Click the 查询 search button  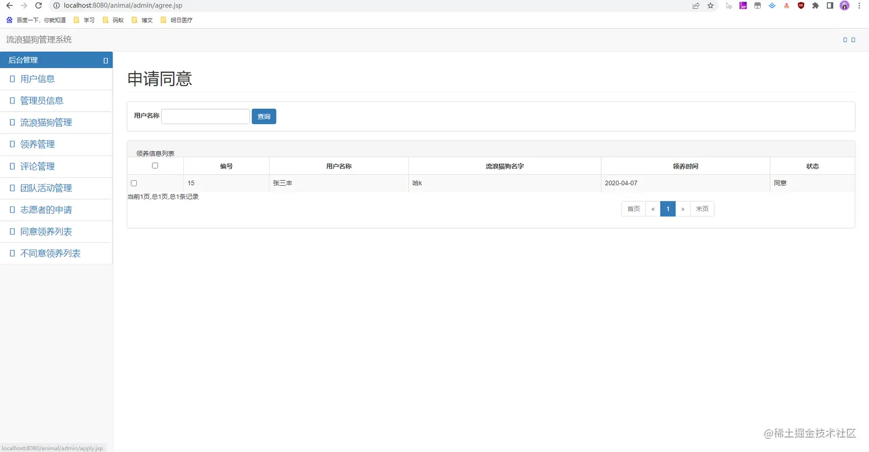pyautogui.click(x=264, y=116)
